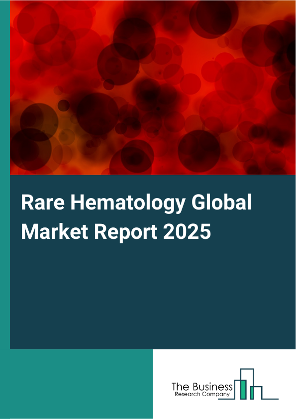Click the red blood cells cover image
The height and width of the screenshot is (419, 296).
pos(153,88)
